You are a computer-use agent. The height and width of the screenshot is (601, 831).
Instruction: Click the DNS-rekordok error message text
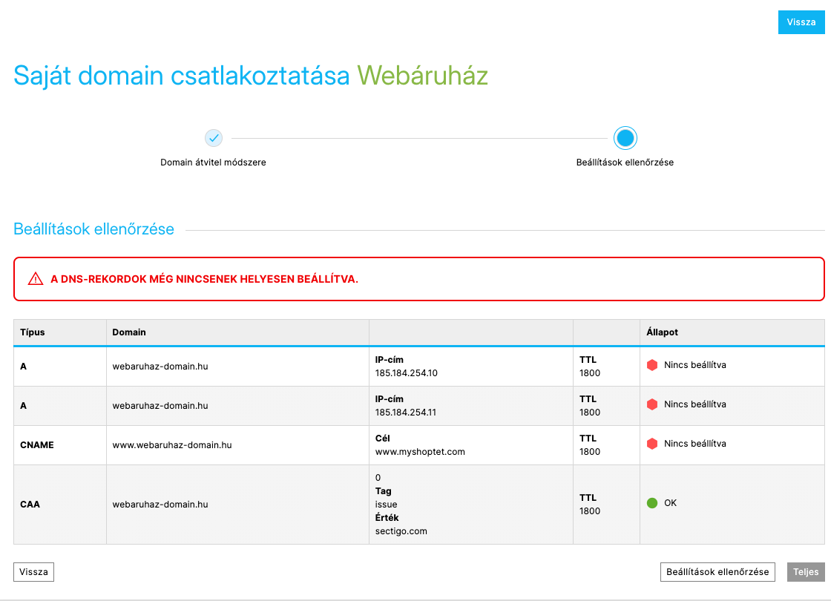pyautogui.click(x=205, y=279)
